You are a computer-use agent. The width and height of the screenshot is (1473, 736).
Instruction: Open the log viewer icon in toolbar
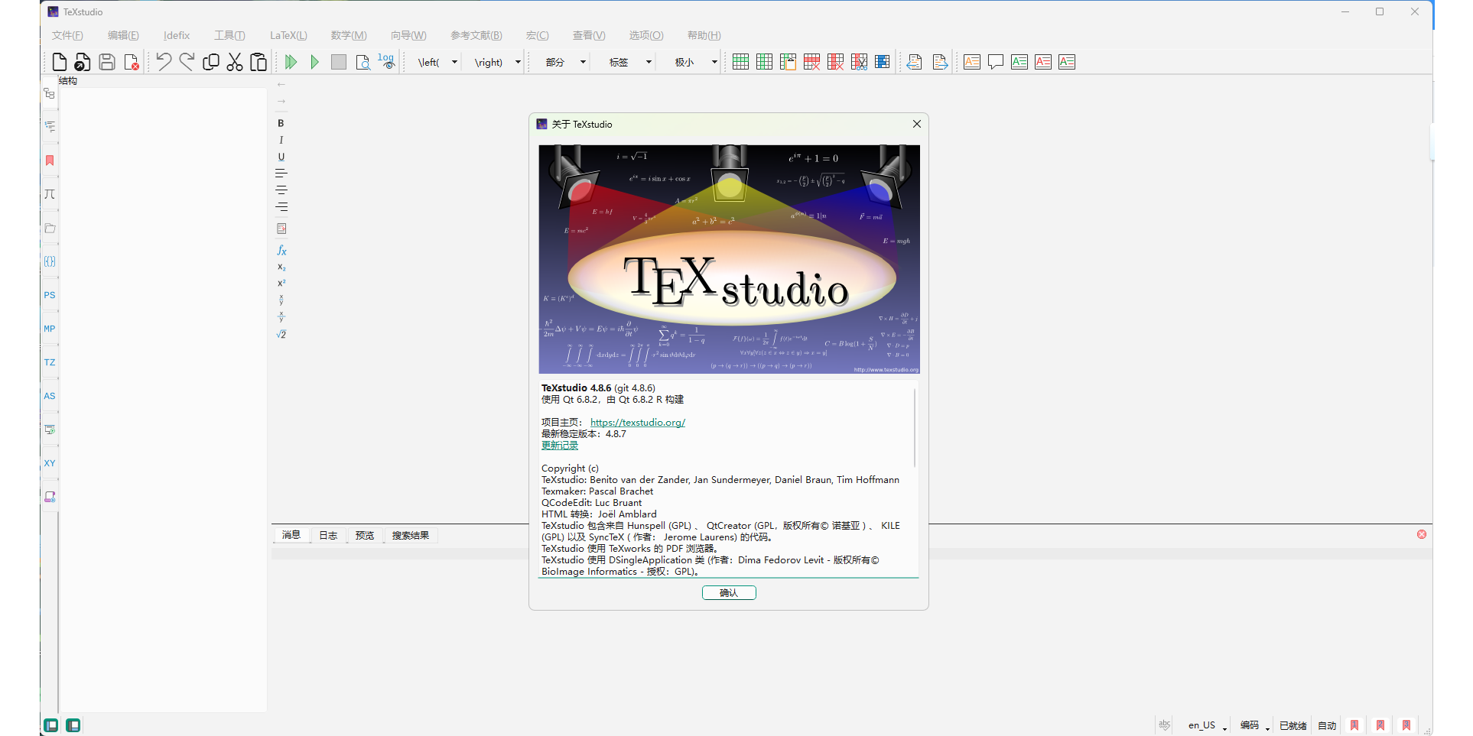[385, 62]
